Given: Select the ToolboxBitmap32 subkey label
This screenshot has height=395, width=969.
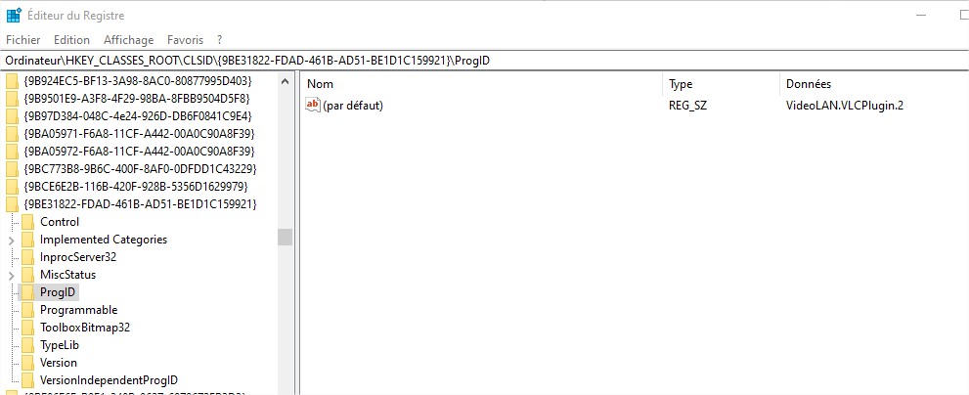Looking at the screenshot, I should 85,327.
